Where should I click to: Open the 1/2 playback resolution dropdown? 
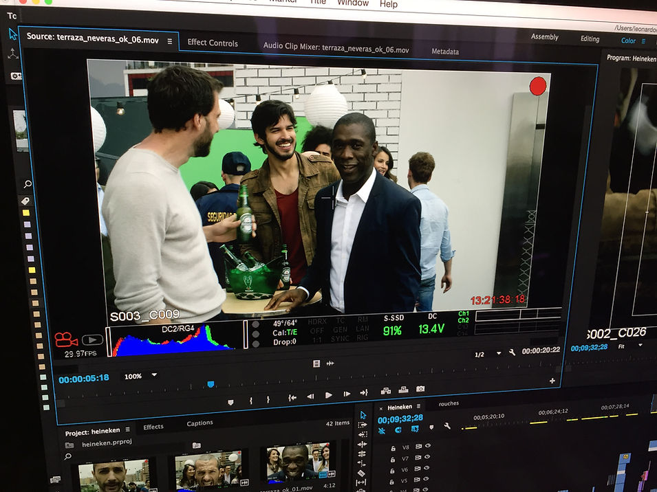(488, 354)
